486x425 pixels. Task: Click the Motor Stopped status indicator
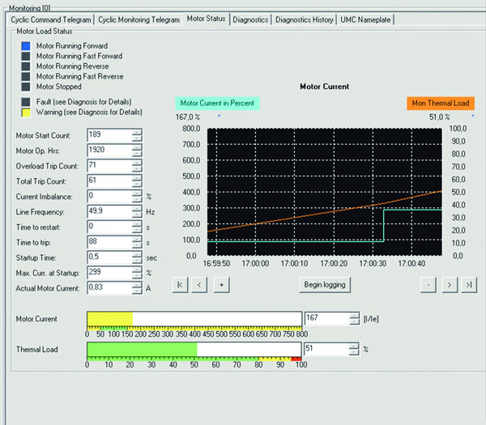pos(27,86)
